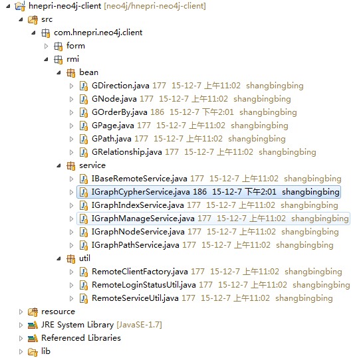The width and height of the screenshot is (357, 358).
Task: Click the GNode.java file icon
Action: coord(84,100)
